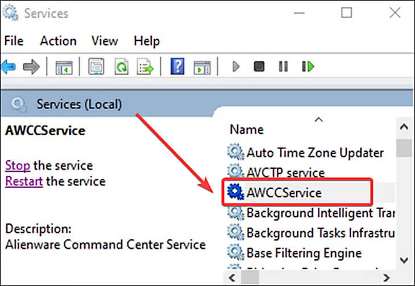Click Services app icon in title bar
This screenshot has width=415, height=286.
pyautogui.click(x=11, y=13)
